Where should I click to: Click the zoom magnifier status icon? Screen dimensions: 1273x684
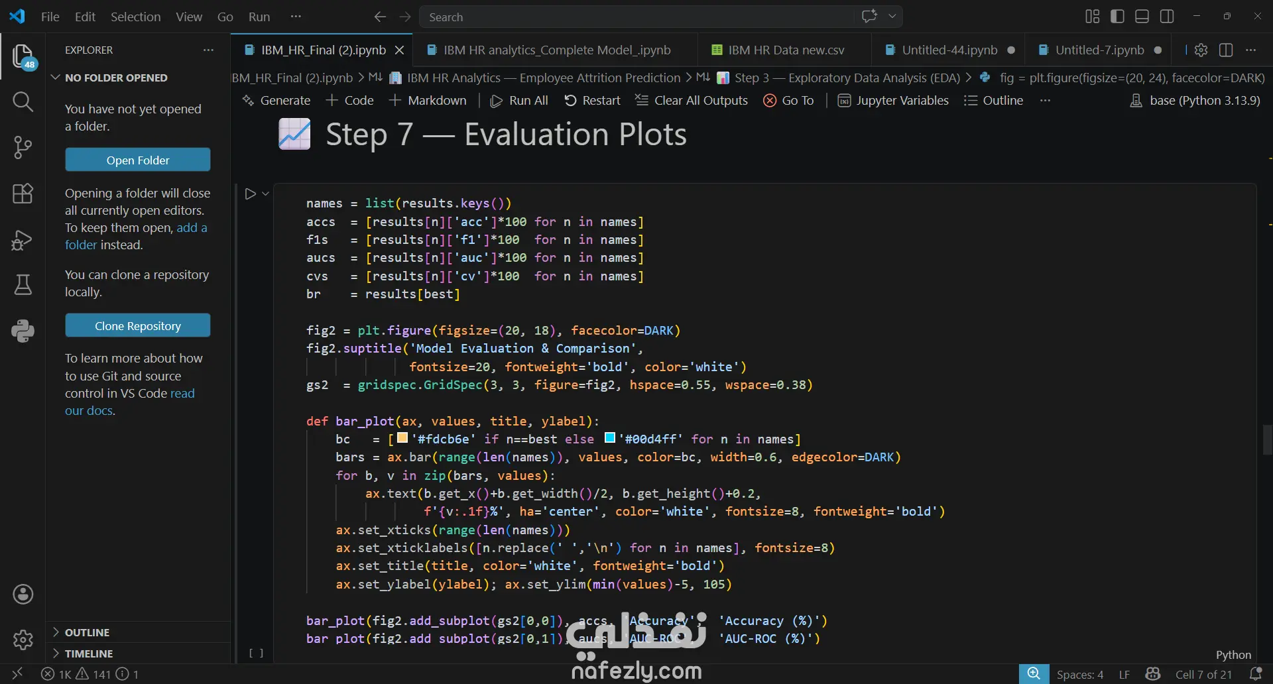[x=1034, y=674]
